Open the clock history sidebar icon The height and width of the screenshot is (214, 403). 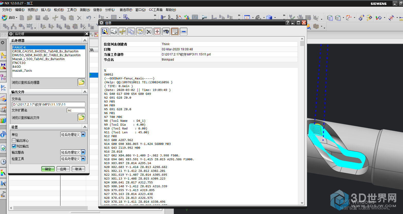[x=3, y=162]
